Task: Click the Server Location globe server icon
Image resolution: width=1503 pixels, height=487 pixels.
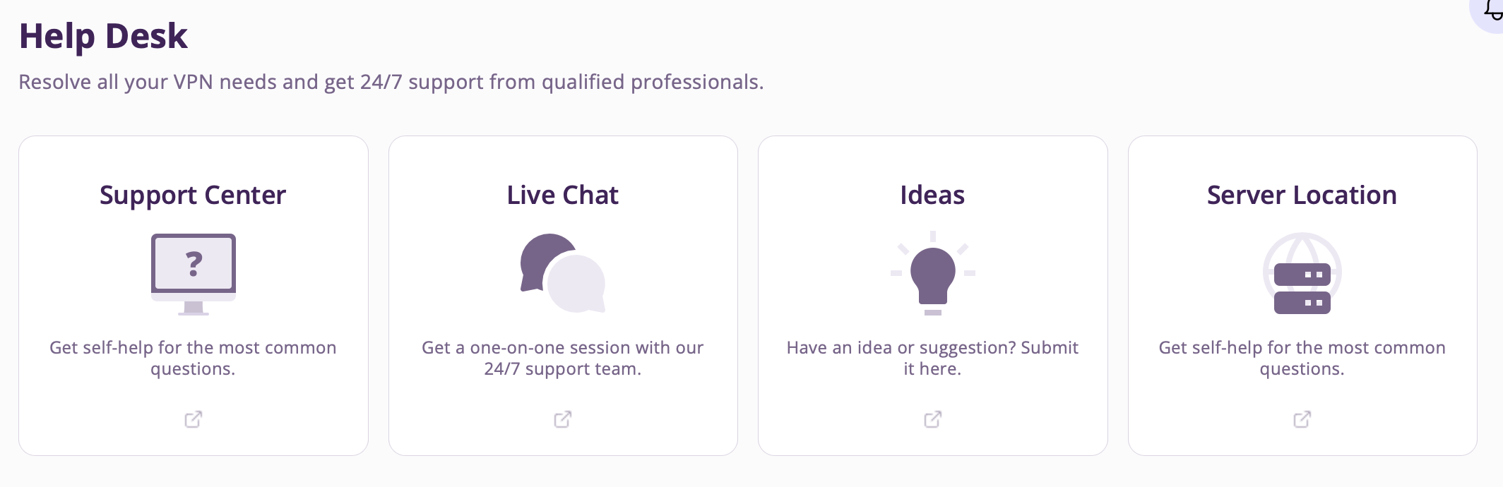Action: coord(1302,274)
